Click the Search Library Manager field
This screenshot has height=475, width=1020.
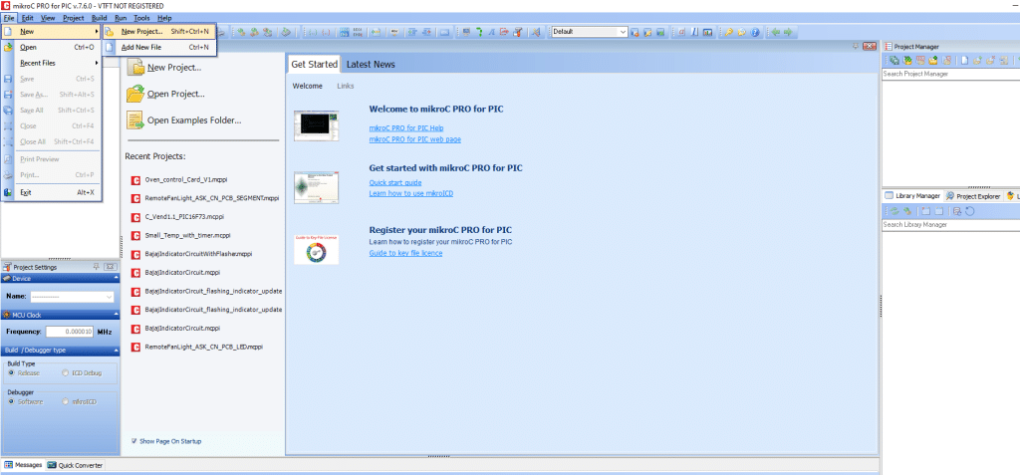click(950, 224)
